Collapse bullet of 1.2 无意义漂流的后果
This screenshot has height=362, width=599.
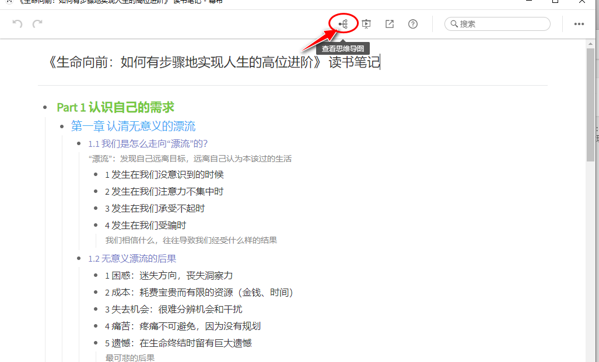79,258
